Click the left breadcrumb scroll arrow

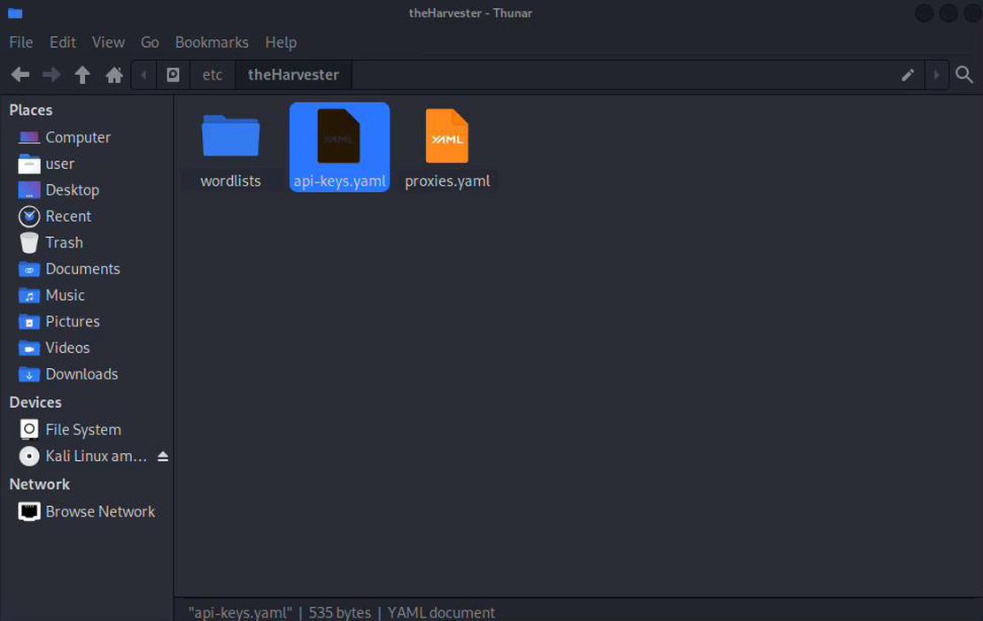pyautogui.click(x=143, y=74)
